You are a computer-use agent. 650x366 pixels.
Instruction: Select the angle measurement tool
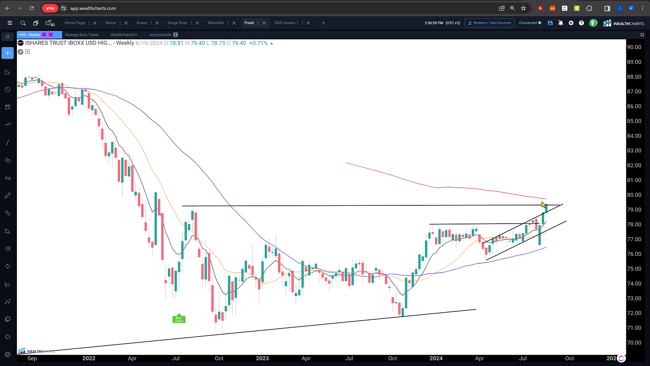[7, 231]
